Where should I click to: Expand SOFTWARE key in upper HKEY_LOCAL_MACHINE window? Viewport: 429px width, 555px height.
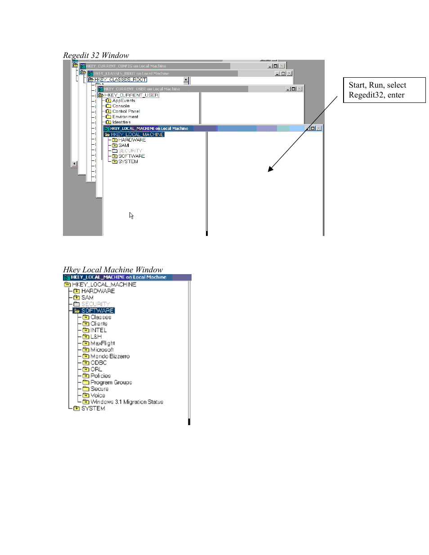115,156
